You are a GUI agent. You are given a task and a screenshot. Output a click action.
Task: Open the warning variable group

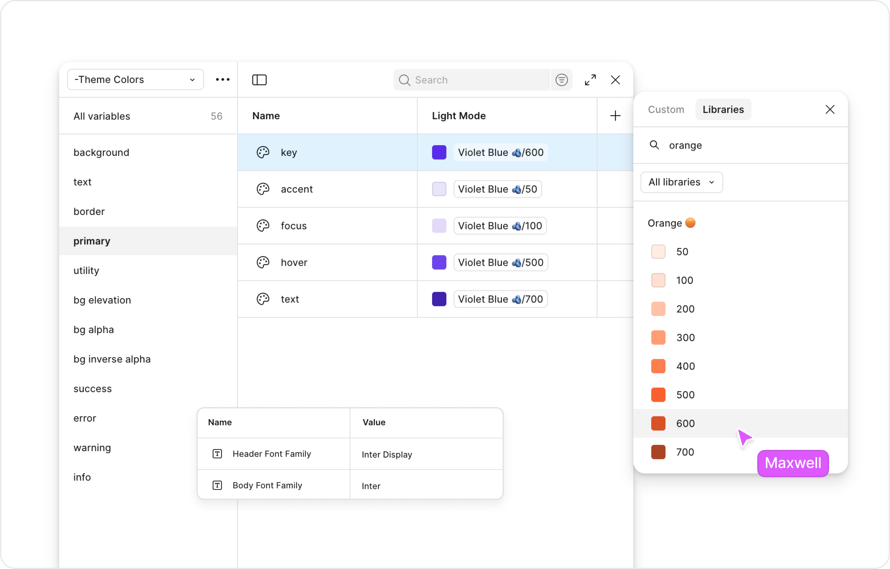(x=92, y=448)
